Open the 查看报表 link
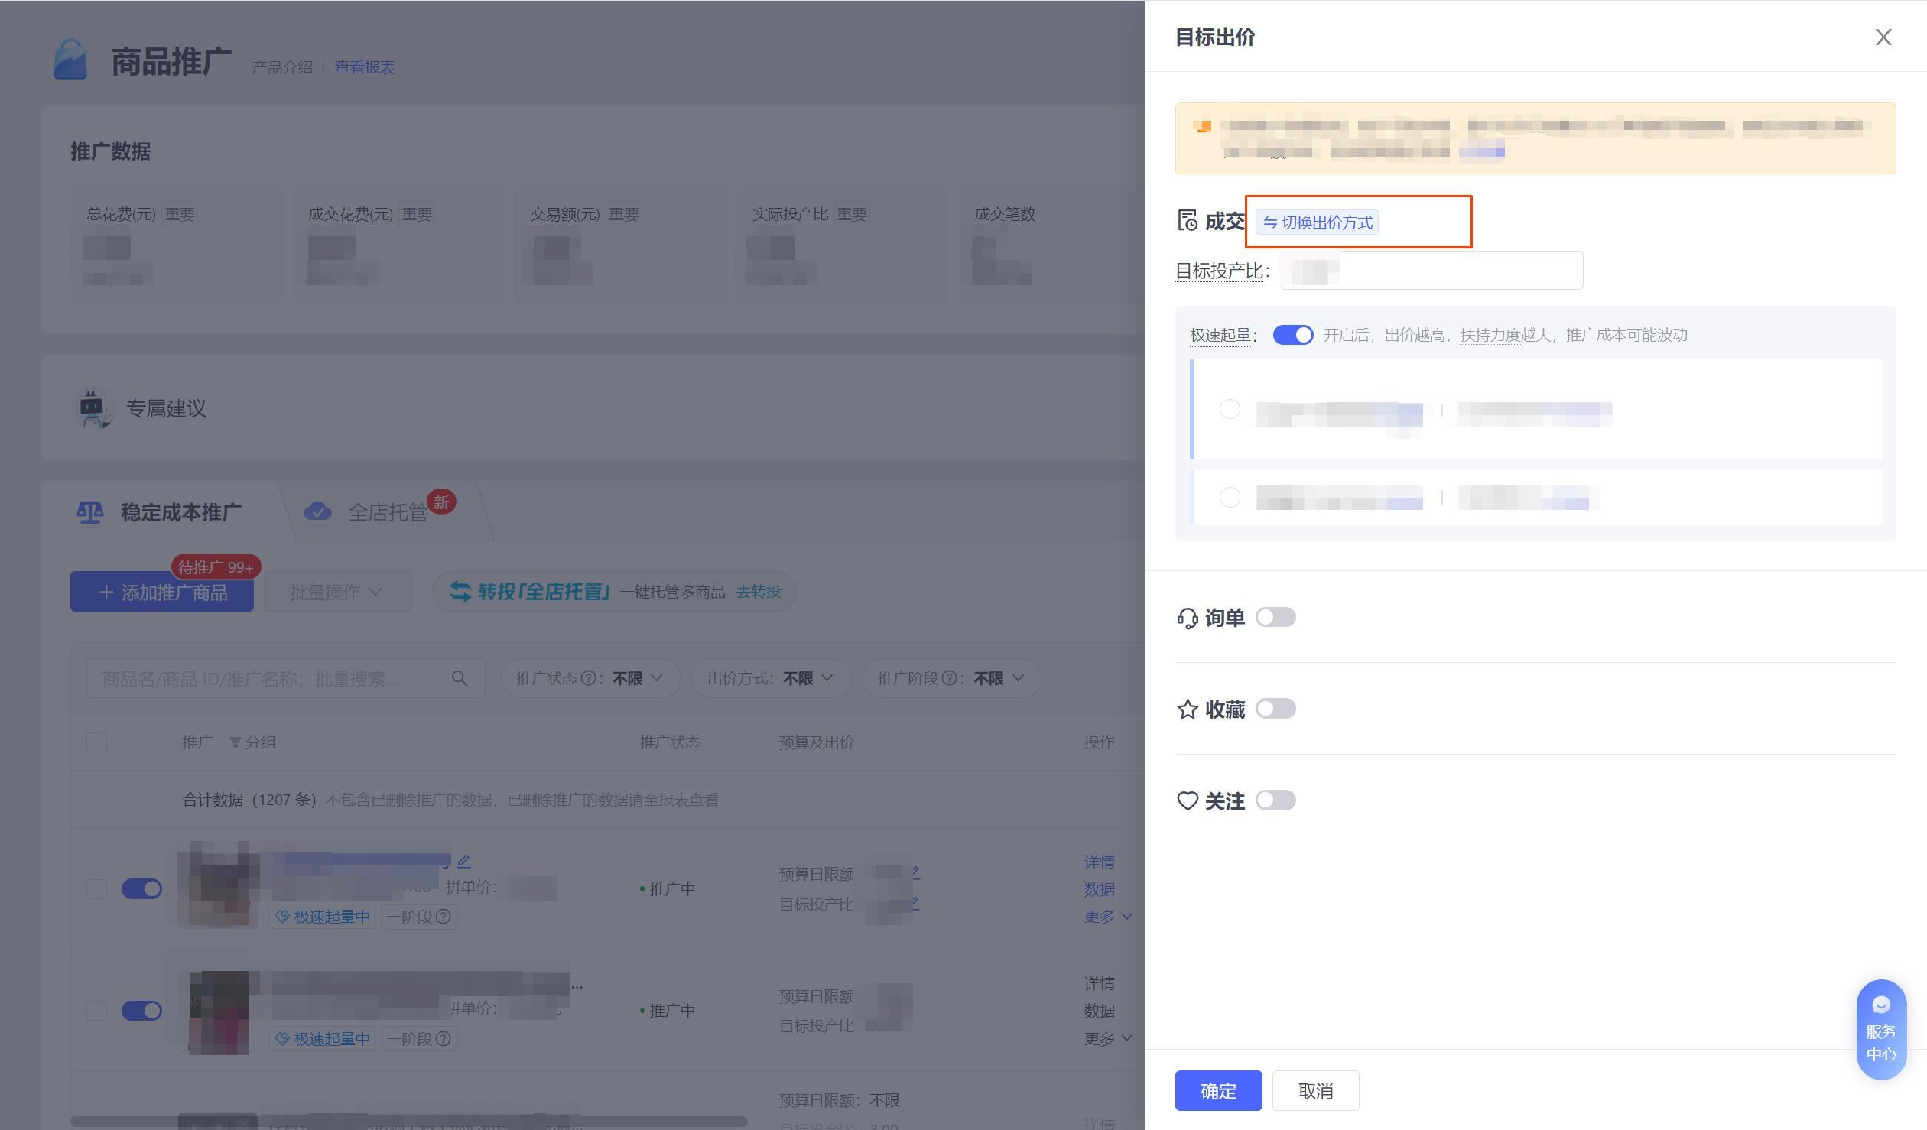Viewport: 1927px width, 1130px height. [x=365, y=67]
